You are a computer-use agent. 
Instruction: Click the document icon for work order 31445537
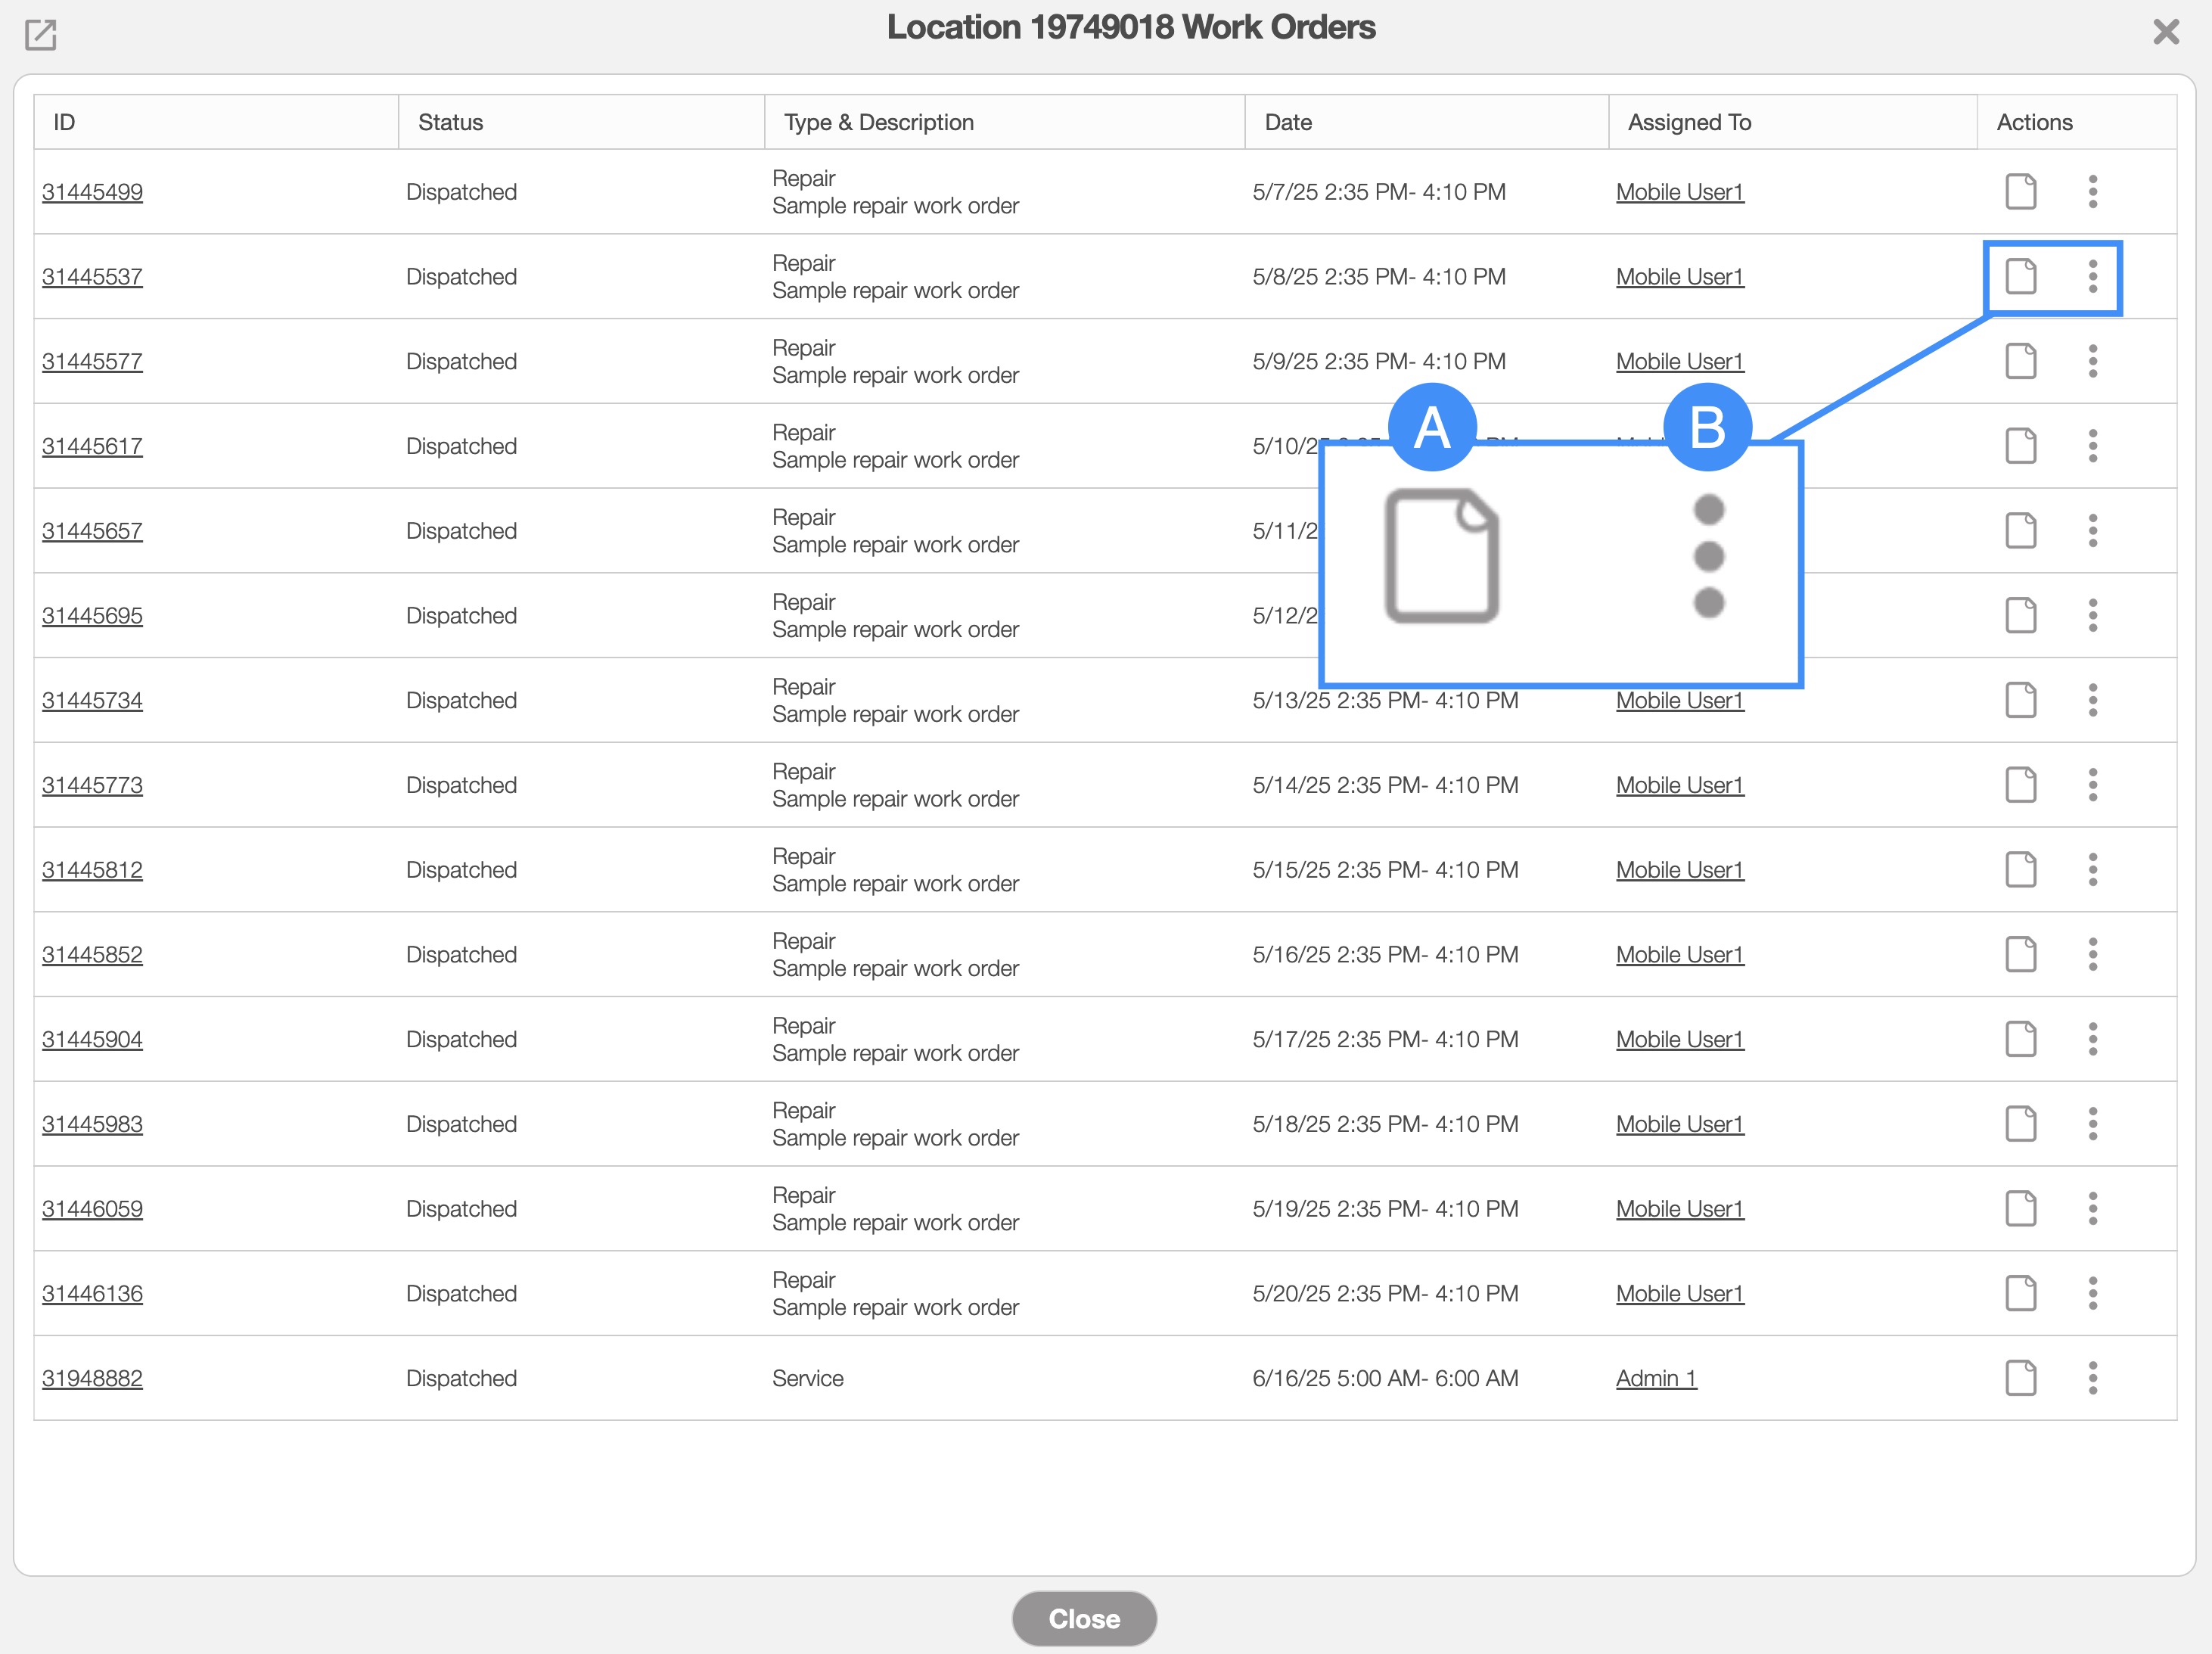tap(2020, 276)
